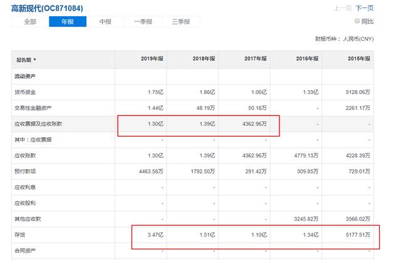Click the 应收账款 row label
The image size is (401, 260).
point(25,155)
